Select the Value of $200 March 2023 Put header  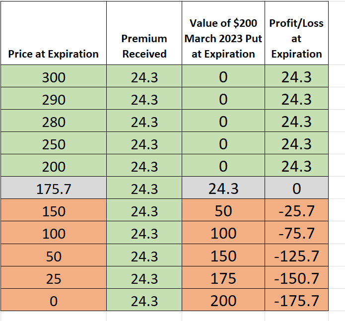pyautogui.click(x=223, y=39)
